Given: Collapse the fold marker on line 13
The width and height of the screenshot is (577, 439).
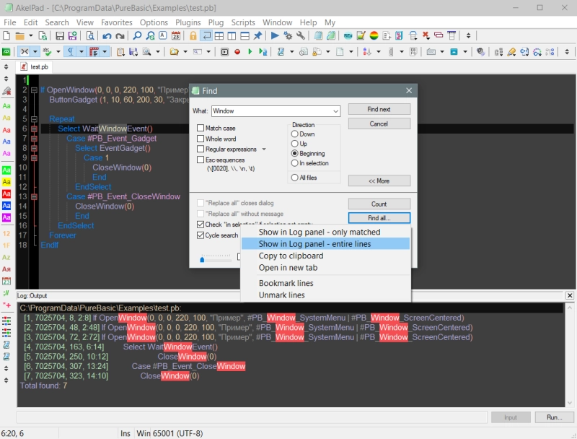Looking at the screenshot, I should (34, 196).
